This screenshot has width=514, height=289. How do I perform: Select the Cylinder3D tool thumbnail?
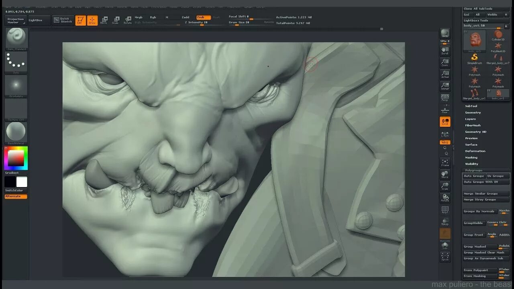point(498,35)
